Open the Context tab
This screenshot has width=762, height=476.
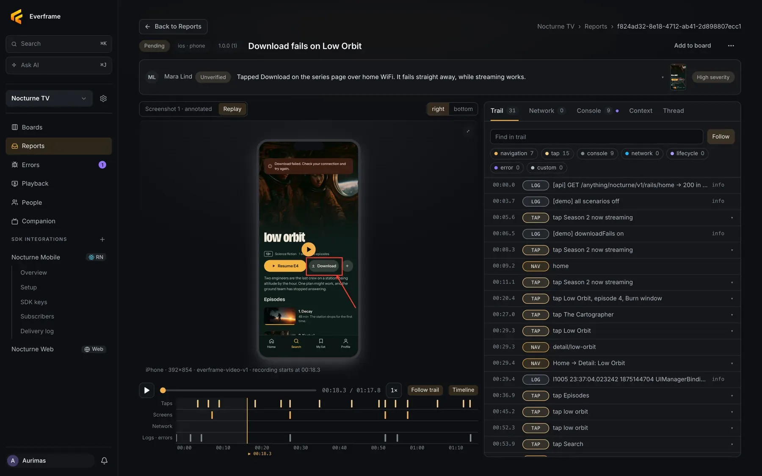[641, 111]
